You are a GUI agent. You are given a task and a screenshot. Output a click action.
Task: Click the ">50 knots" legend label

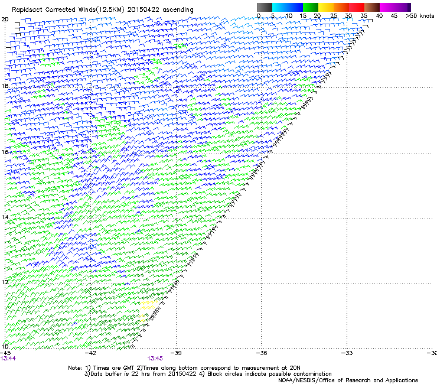(420, 16)
